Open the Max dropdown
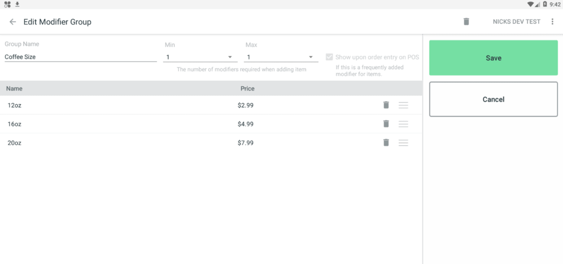 tap(280, 57)
